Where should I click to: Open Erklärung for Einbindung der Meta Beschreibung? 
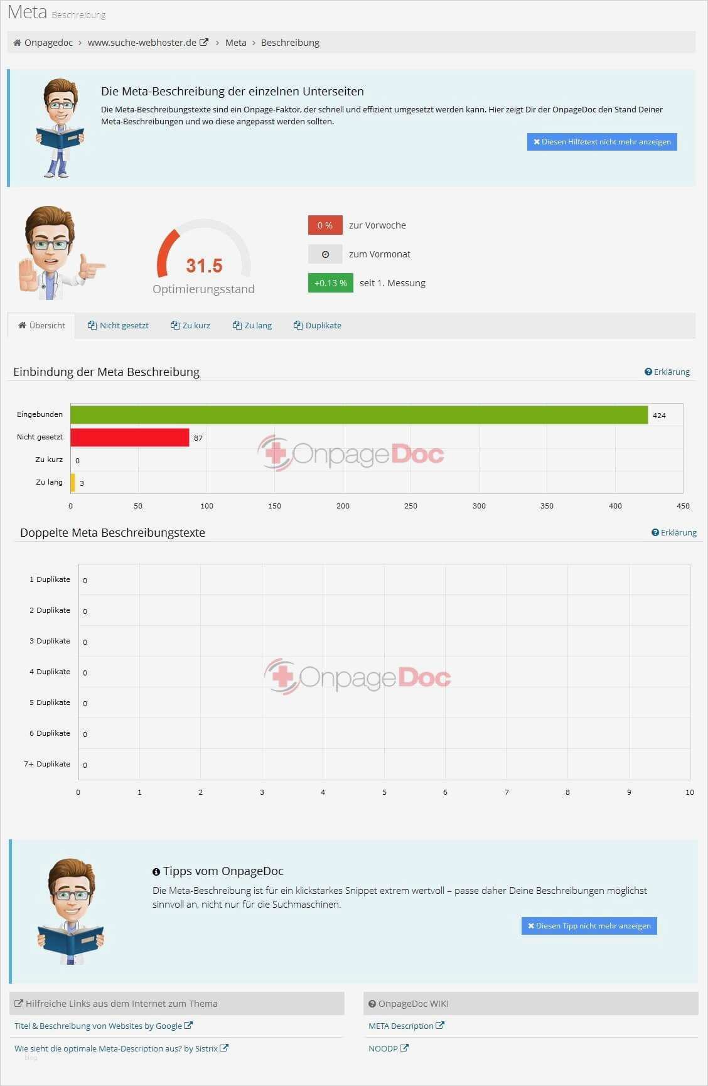667,372
